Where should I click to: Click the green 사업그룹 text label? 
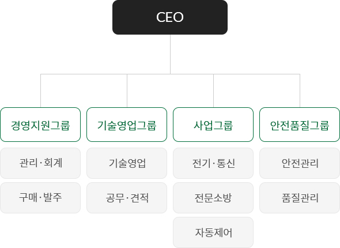213,125
